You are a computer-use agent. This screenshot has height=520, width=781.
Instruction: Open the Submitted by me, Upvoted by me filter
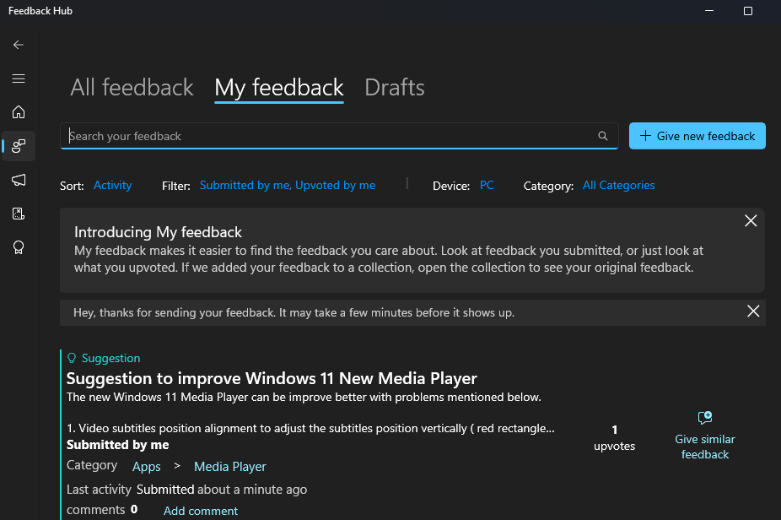pyautogui.click(x=288, y=185)
